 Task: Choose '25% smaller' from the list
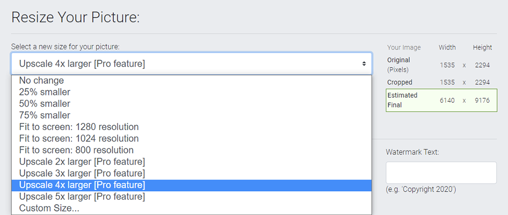(191, 92)
